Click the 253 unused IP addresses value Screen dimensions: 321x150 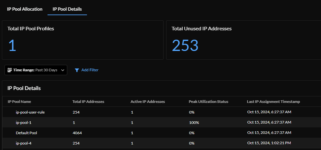[x=185, y=45]
